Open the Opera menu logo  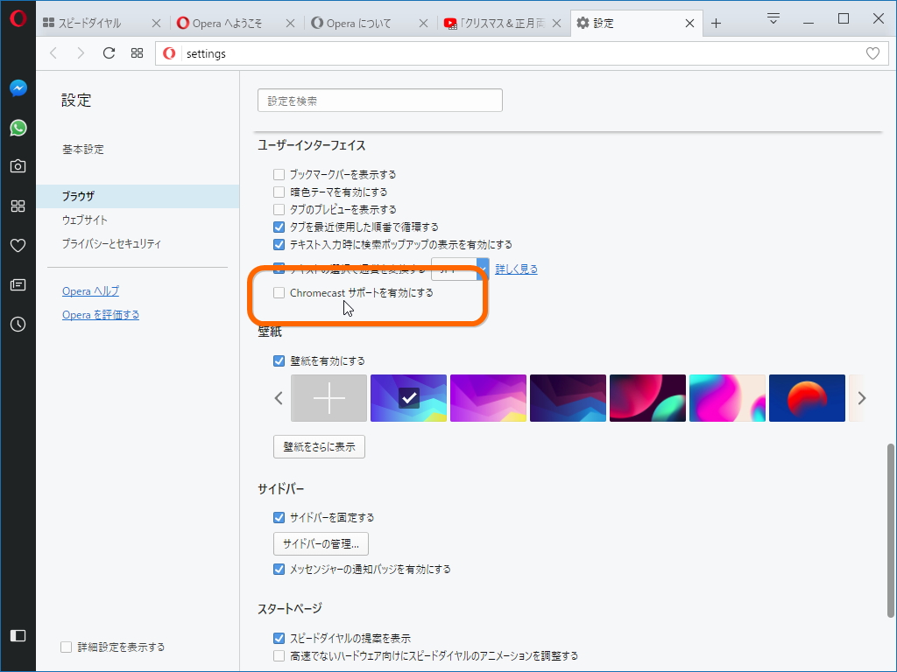18,17
